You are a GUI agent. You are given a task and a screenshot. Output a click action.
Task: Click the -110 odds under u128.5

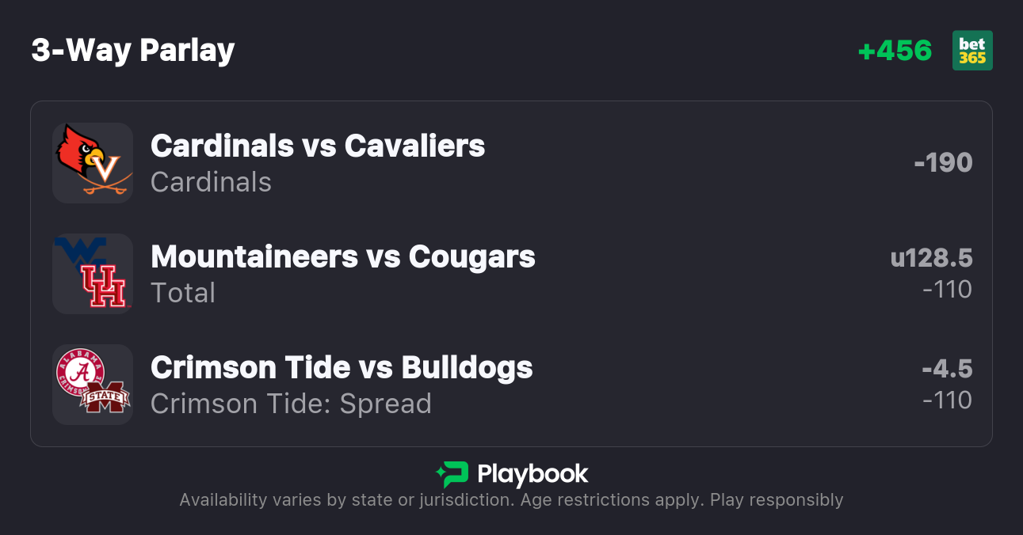[x=947, y=290]
